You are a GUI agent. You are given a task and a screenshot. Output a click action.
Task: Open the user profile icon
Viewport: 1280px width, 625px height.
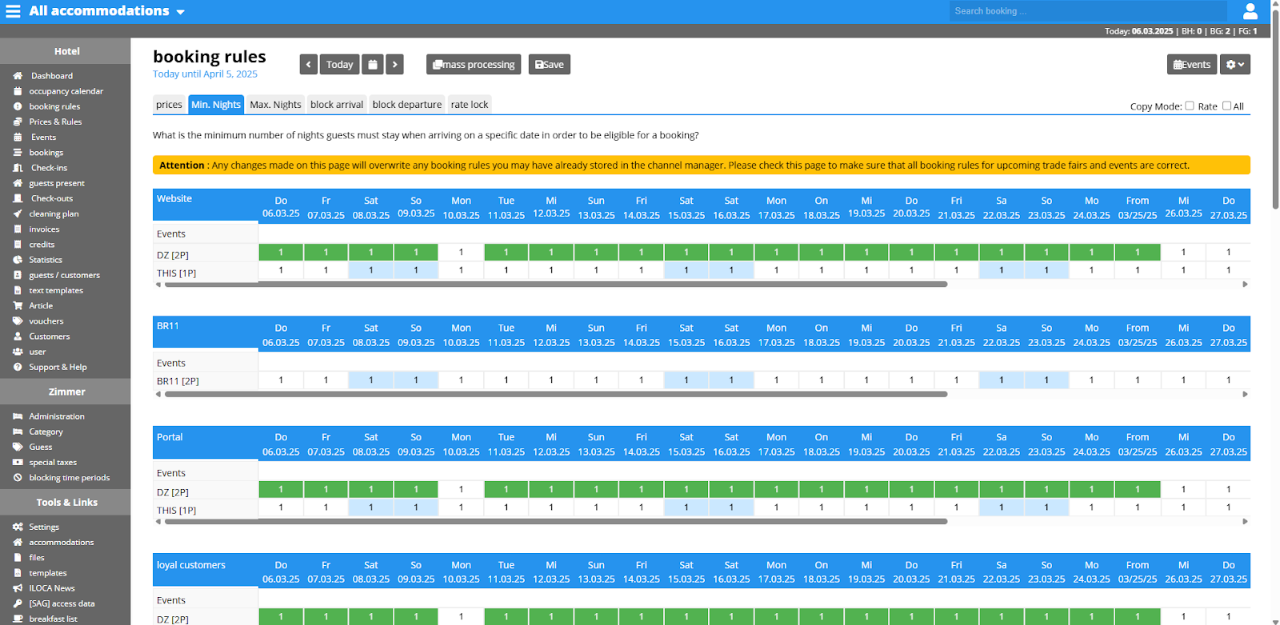(x=1250, y=11)
